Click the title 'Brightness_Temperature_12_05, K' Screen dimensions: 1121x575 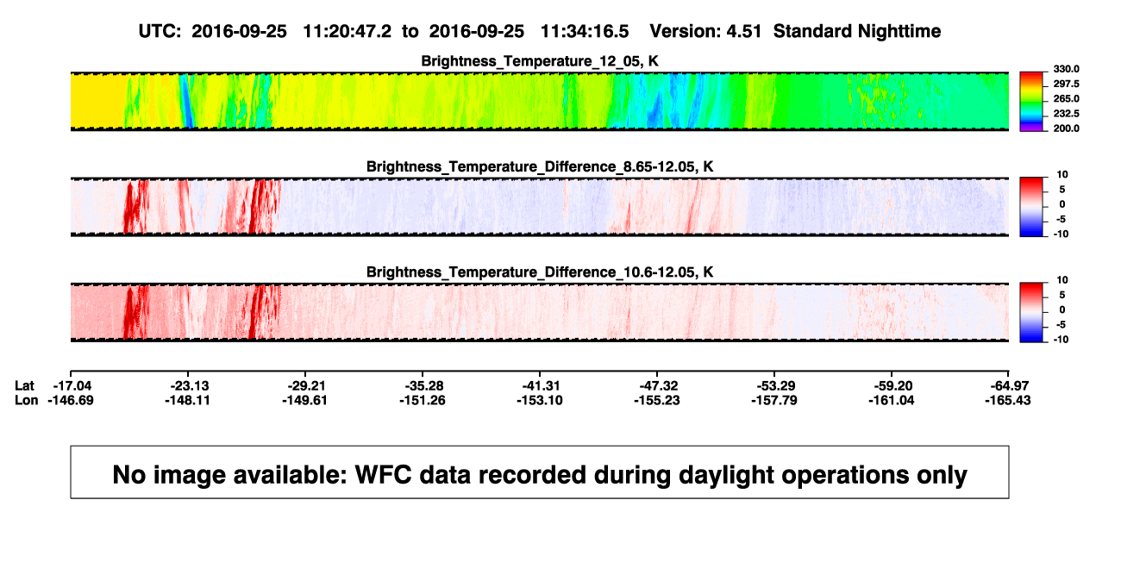(x=540, y=60)
